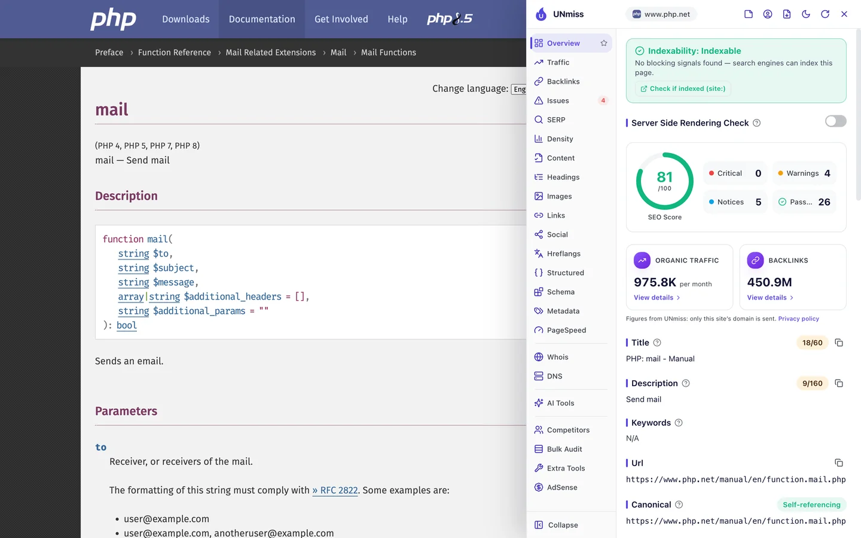Copy the meta Description value

click(x=839, y=383)
